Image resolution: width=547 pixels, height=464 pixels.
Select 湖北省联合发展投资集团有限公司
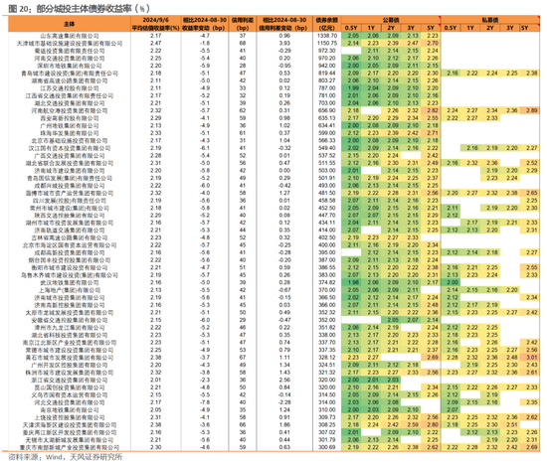pos(70,163)
